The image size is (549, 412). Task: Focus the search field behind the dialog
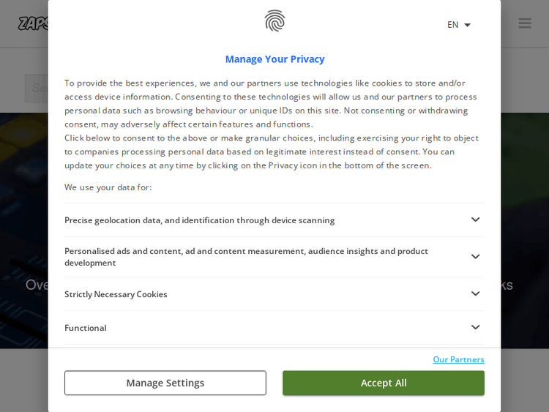coord(37,89)
